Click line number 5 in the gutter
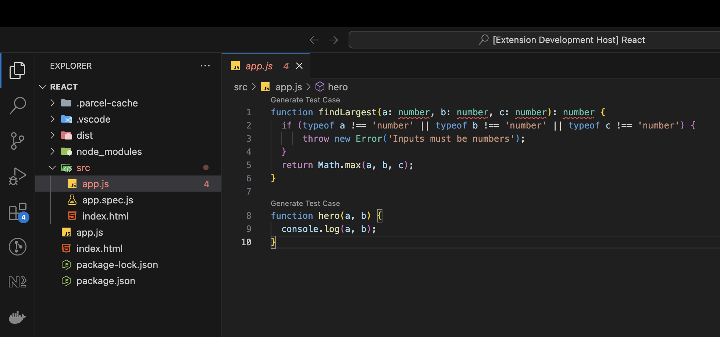The width and height of the screenshot is (720, 337). click(249, 165)
